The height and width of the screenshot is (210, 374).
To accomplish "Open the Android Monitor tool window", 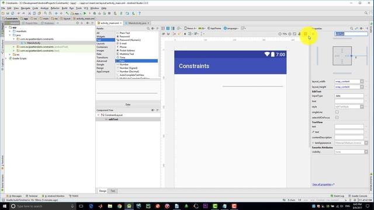I will [x=53, y=196].
